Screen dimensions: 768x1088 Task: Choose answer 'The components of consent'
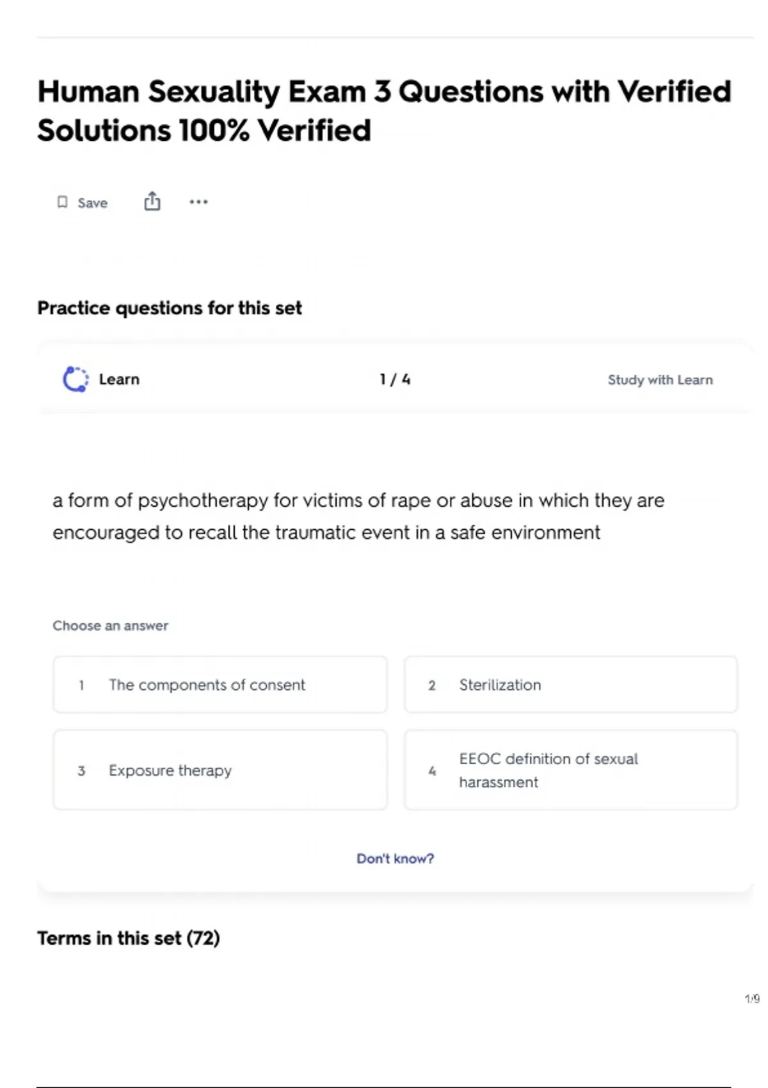point(220,685)
